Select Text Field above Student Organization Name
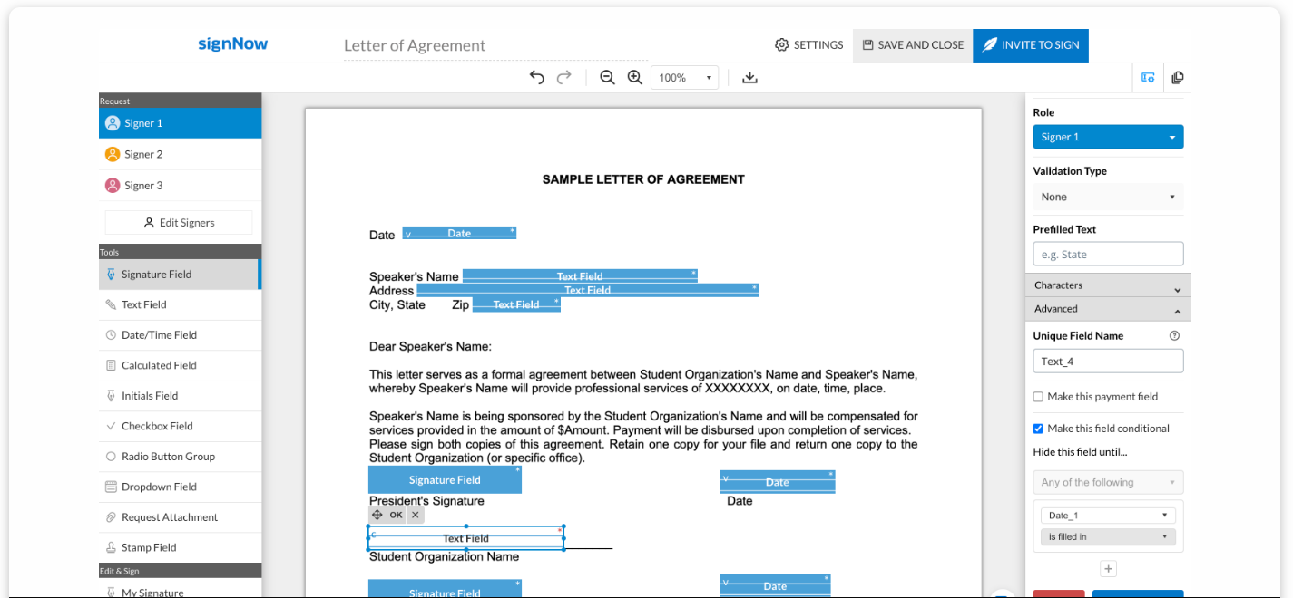 pyautogui.click(x=465, y=538)
